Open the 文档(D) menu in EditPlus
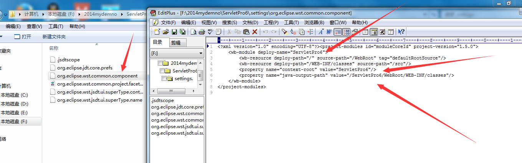 (x=250, y=23)
